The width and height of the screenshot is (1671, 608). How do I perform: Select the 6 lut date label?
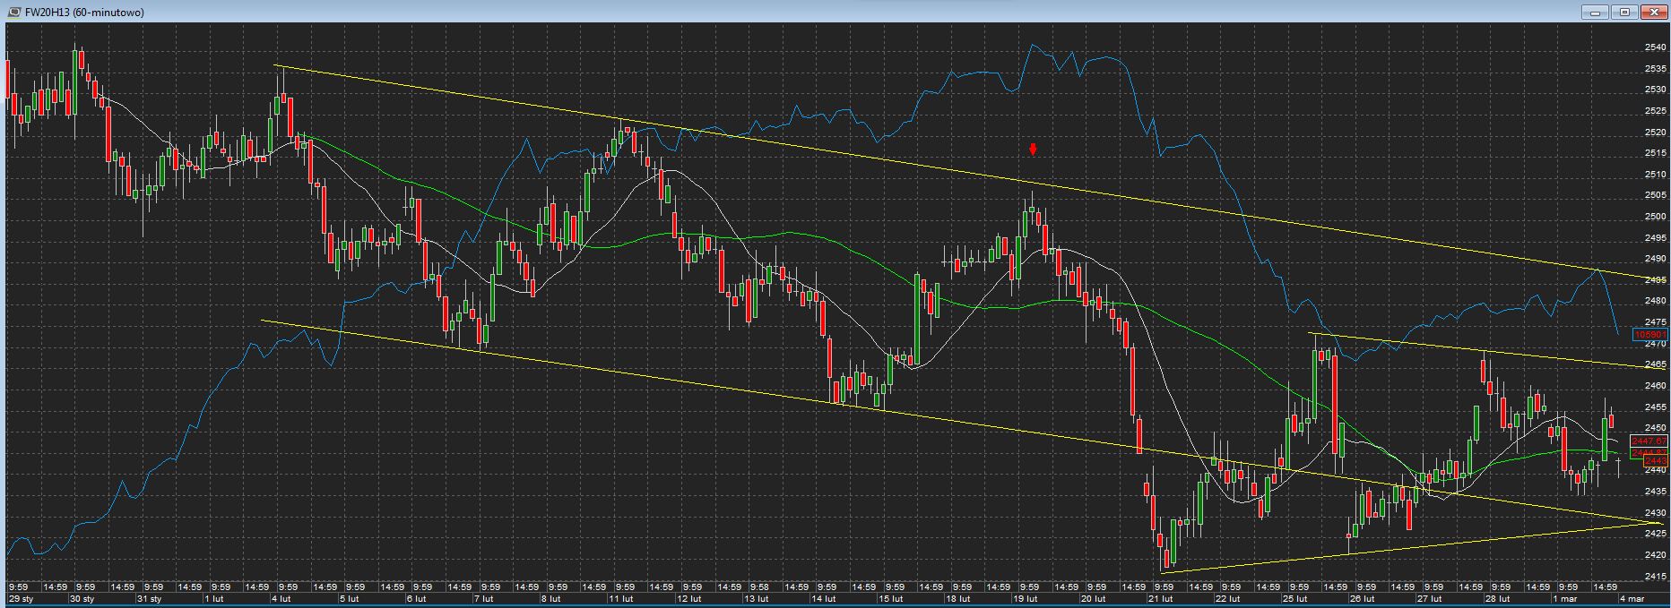pyautogui.click(x=418, y=599)
